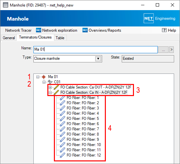The height and width of the screenshot is (164, 180).
Task: Open Network exploration via its NET icon
Action: (x=39, y=30)
